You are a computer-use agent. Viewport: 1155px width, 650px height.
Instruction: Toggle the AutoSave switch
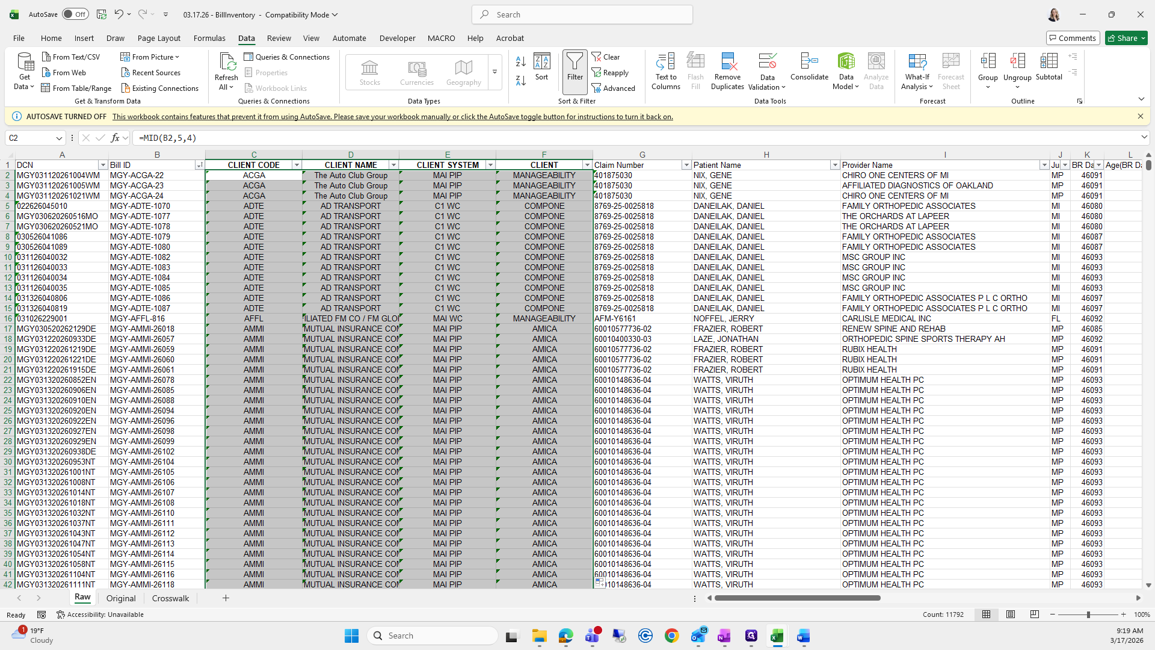[x=75, y=14]
